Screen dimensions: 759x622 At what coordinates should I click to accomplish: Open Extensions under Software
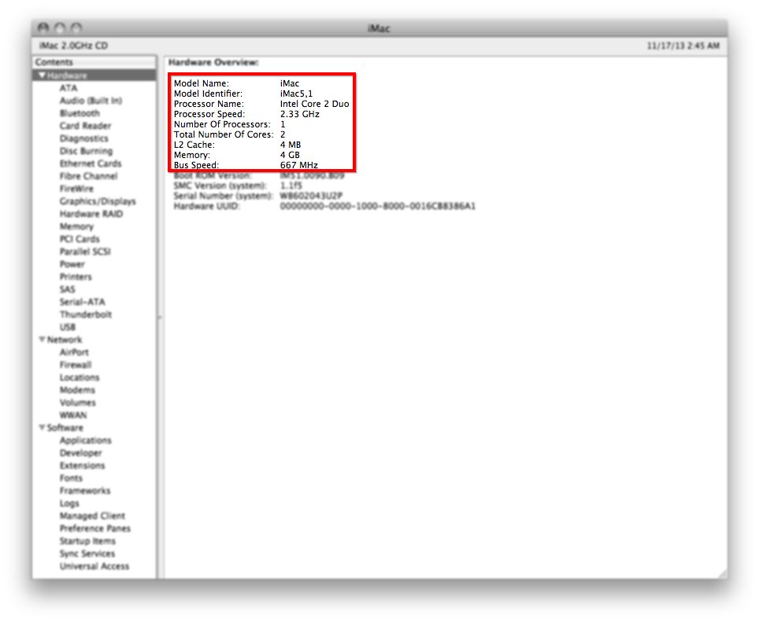[x=82, y=465]
